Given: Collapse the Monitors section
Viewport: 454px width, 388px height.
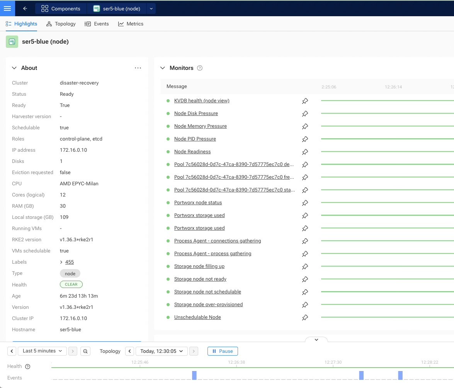Looking at the screenshot, I should point(163,68).
